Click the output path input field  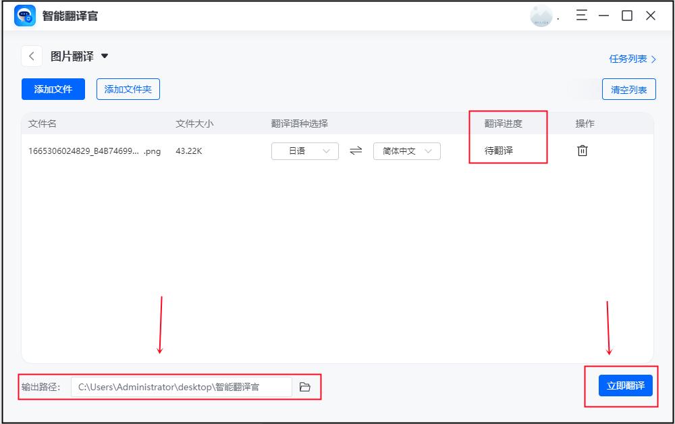click(182, 386)
